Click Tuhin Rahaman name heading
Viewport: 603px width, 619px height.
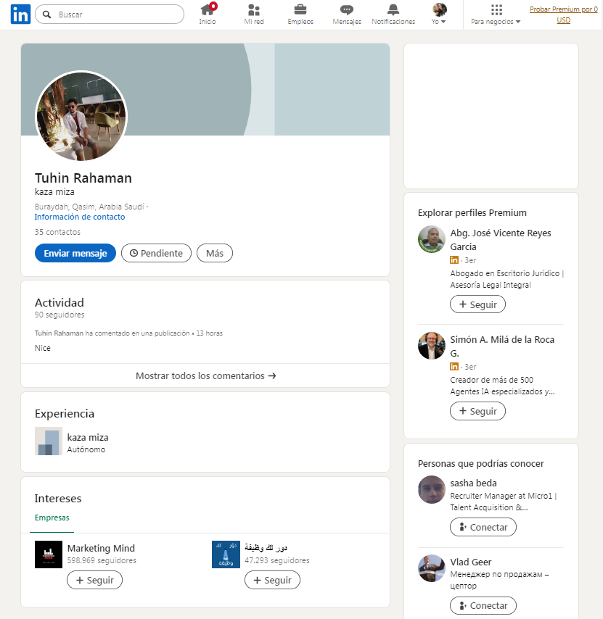(x=83, y=178)
